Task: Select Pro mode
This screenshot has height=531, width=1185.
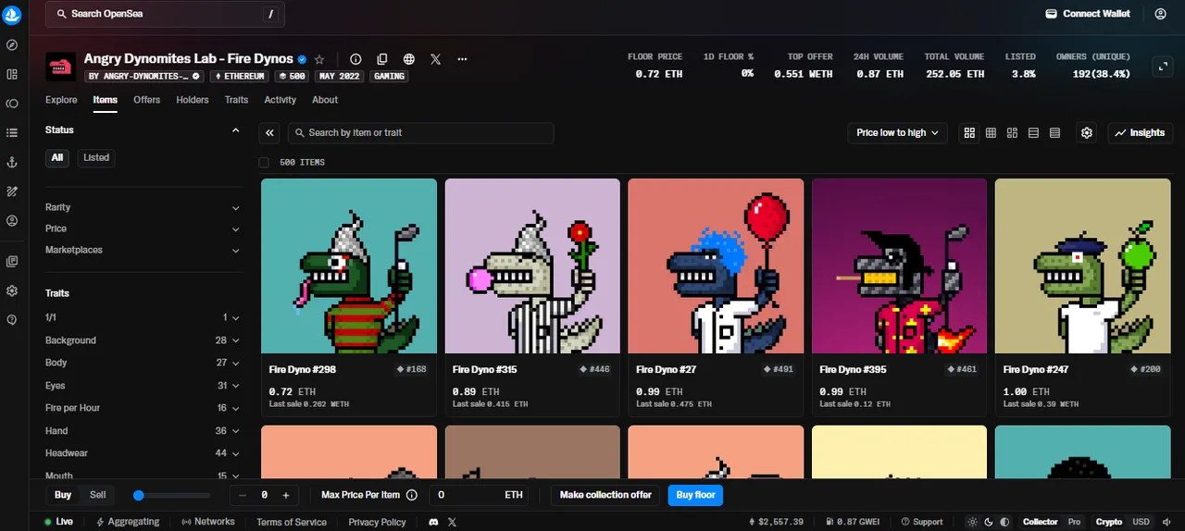Action: tap(1074, 522)
